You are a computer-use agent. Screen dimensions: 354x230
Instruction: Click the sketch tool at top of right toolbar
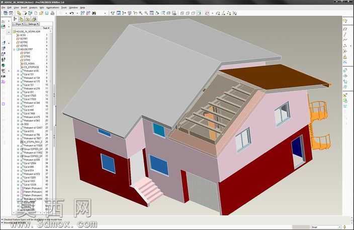(x=345, y=21)
